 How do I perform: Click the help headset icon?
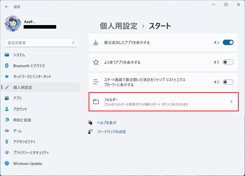coord(90,123)
